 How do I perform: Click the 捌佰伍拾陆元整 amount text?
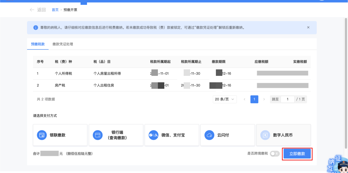(x=79, y=154)
